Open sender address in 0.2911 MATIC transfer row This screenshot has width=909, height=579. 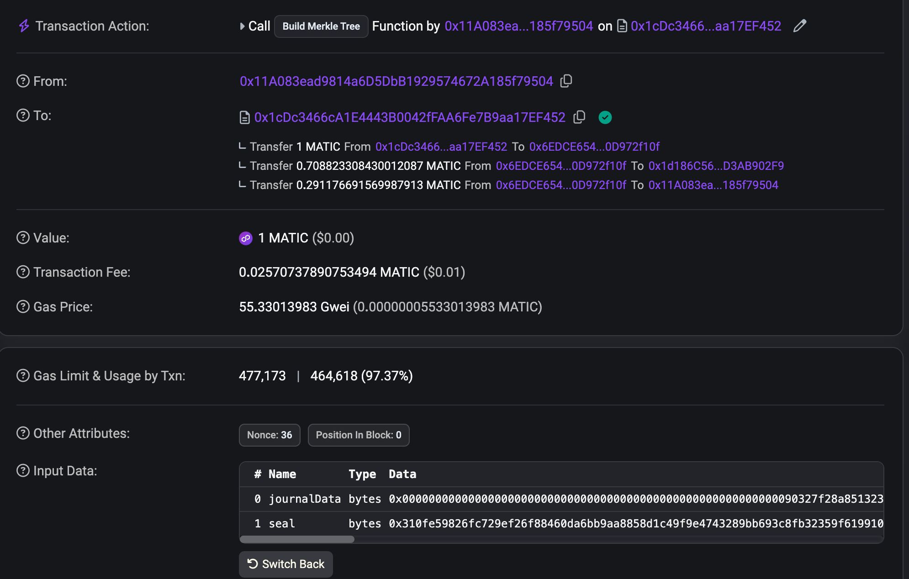(x=561, y=185)
